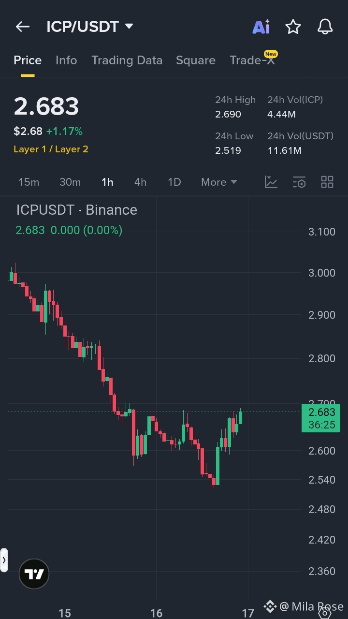Select the 4h timeframe
The height and width of the screenshot is (619, 348).
140,182
